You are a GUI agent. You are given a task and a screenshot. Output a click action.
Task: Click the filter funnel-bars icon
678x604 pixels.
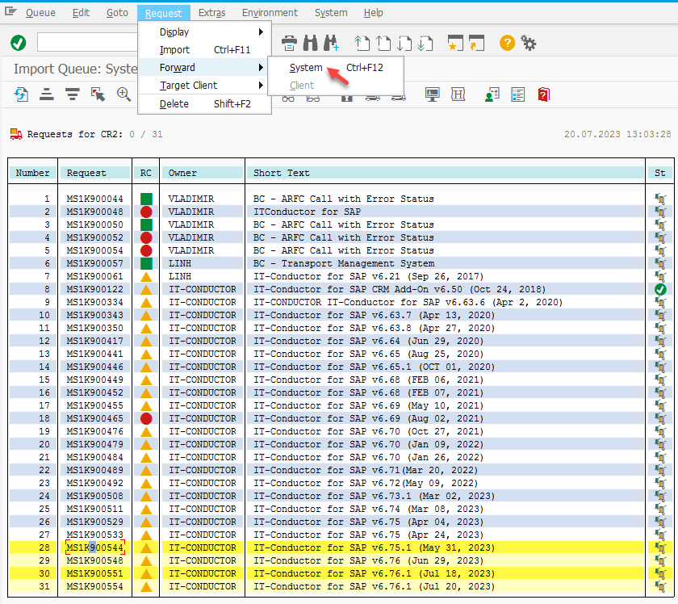pos(72,94)
